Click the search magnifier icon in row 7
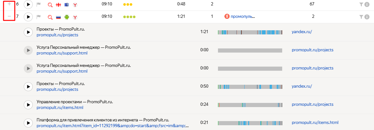 click(50, 17)
